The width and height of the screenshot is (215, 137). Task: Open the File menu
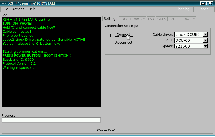click(5, 9)
